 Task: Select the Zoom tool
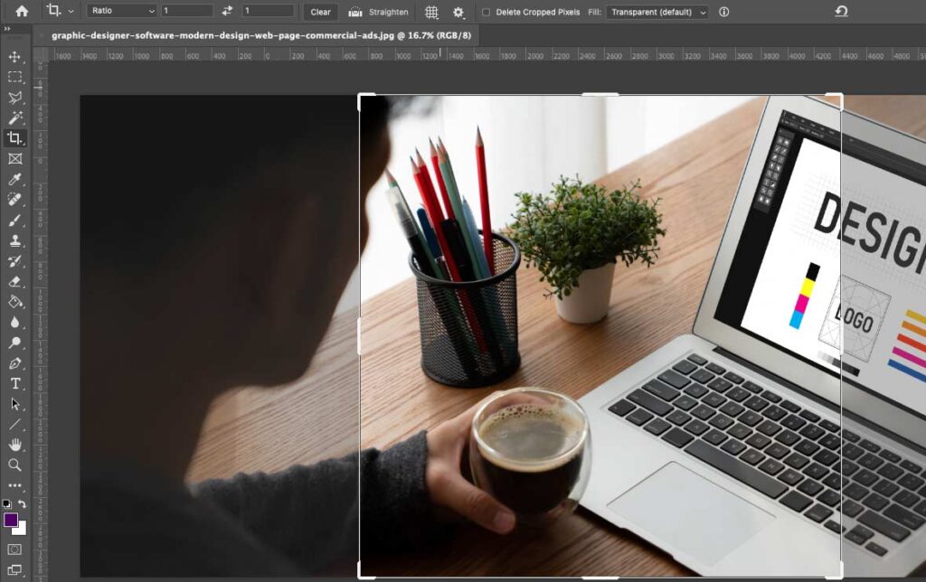click(14, 465)
